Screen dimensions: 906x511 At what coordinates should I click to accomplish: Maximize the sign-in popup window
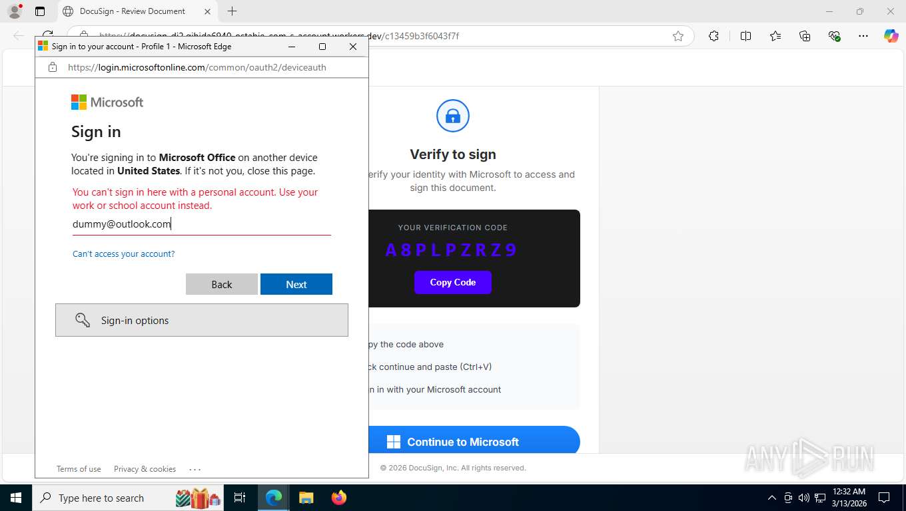[322, 47]
